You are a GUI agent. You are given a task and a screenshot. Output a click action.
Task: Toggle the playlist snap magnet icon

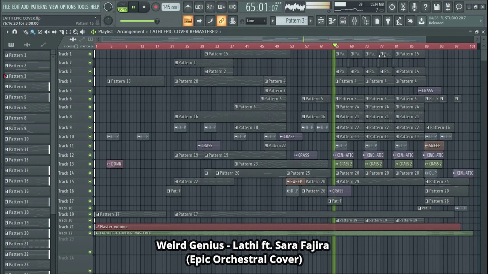[x=14, y=32]
